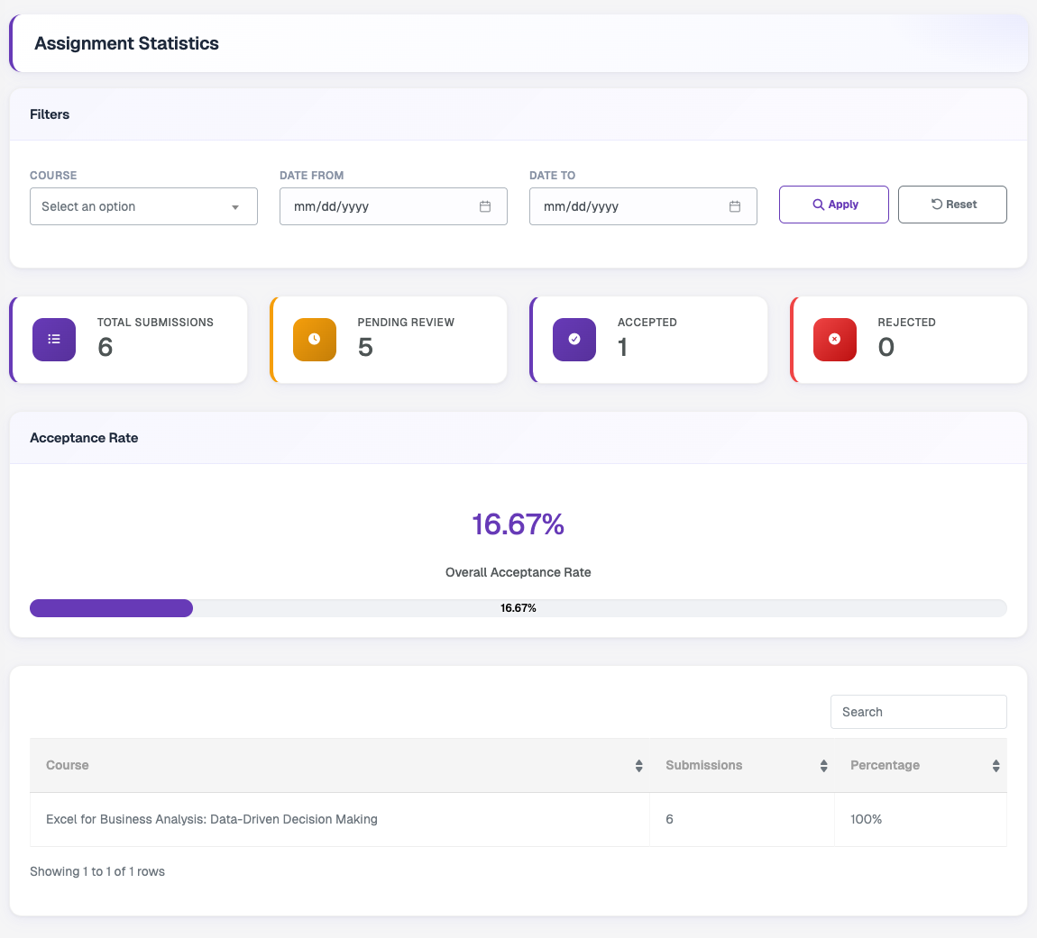Click the Total Submissions count 6

[106, 347]
